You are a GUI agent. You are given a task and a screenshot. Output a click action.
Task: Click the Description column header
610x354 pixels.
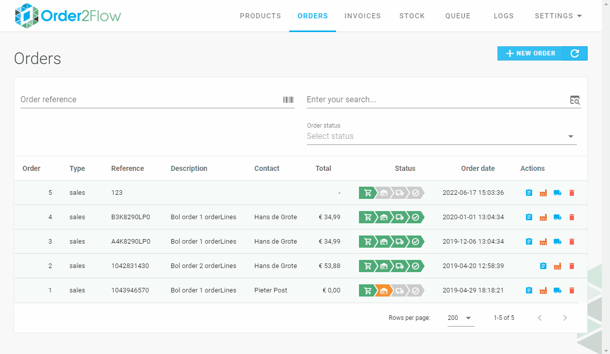(x=189, y=168)
